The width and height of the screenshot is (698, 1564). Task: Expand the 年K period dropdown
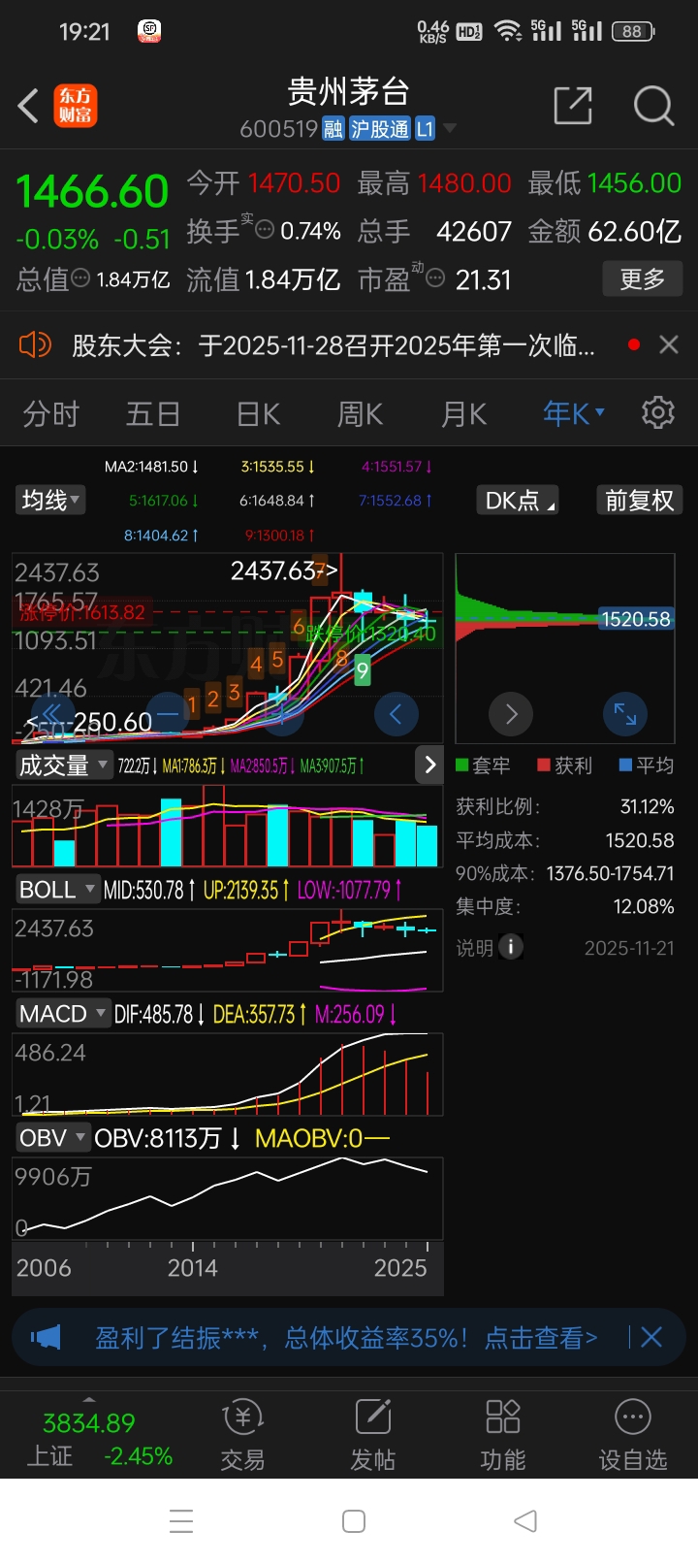click(x=574, y=413)
